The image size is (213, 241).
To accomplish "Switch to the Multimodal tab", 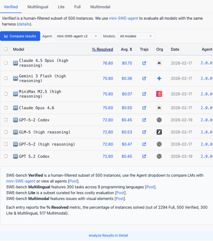I will [100, 7].
